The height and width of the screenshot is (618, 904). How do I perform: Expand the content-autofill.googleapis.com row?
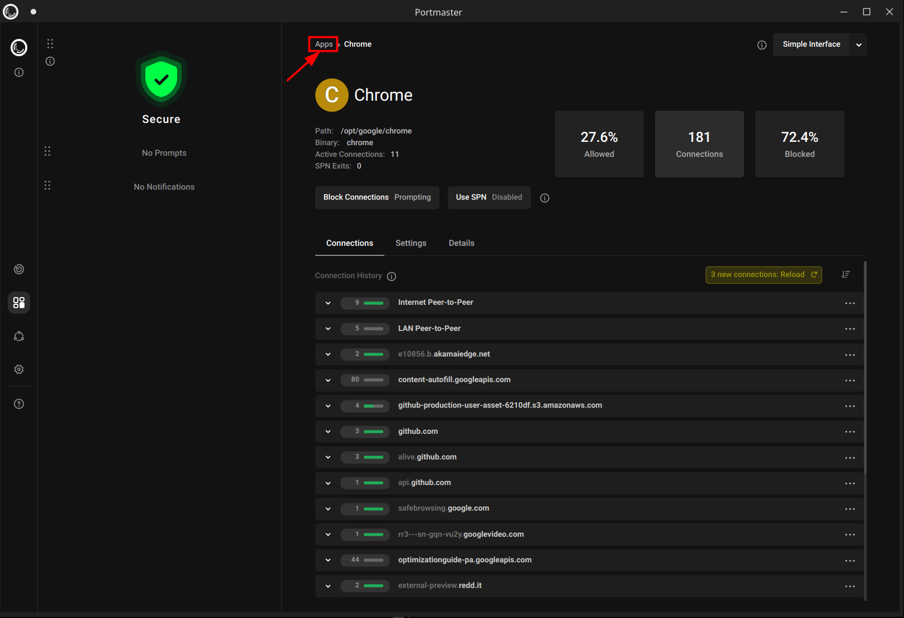[328, 380]
